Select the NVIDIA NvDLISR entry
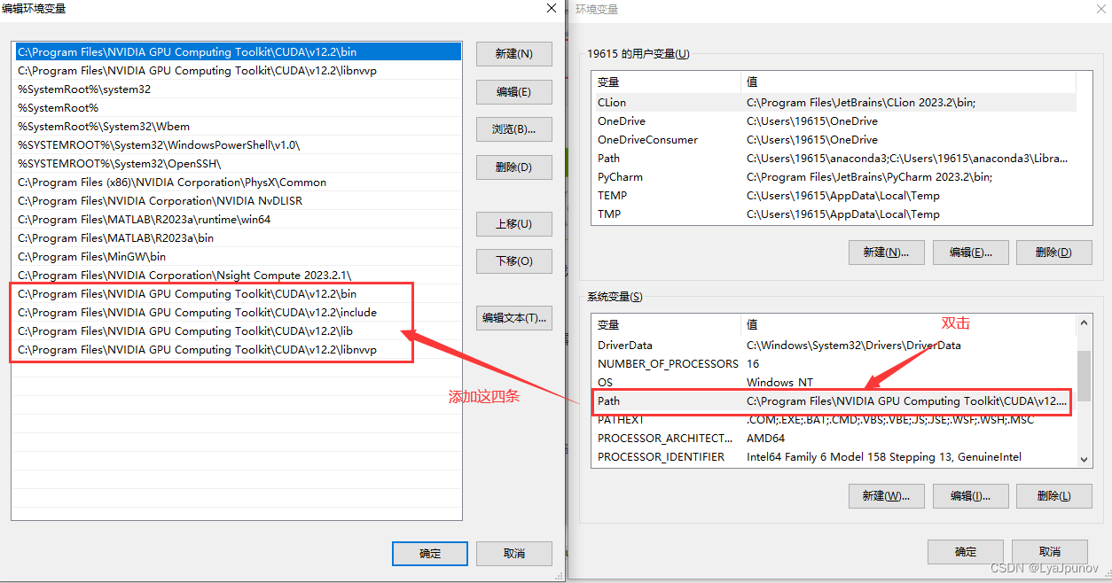1112x583 pixels. click(x=238, y=201)
